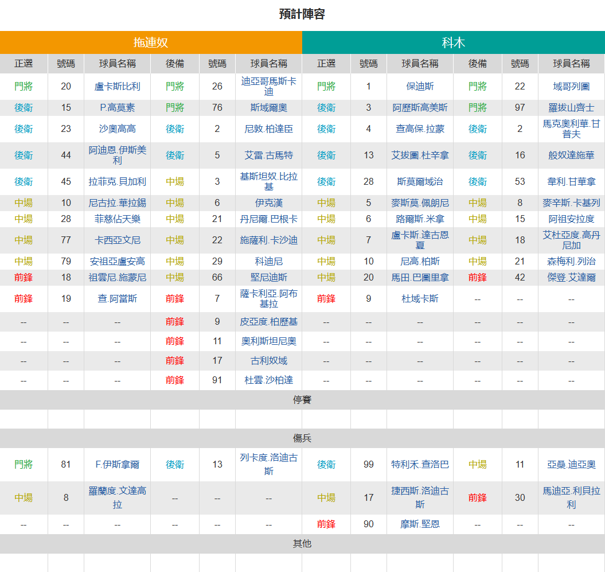Click the 拖連奴 team header
Image resolution: width=605 pixels, height=572 pixels.
[x=151, y=42]
